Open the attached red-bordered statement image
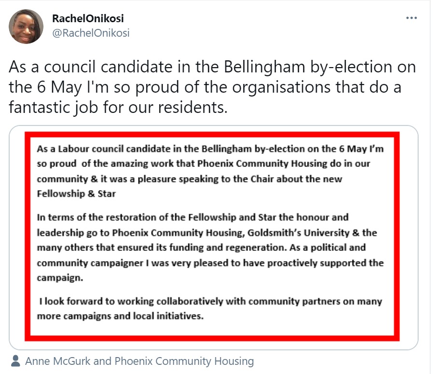Image resolution: width=436 pixels, height=374 pixels. pyautogui.click(x=213, y=237)
